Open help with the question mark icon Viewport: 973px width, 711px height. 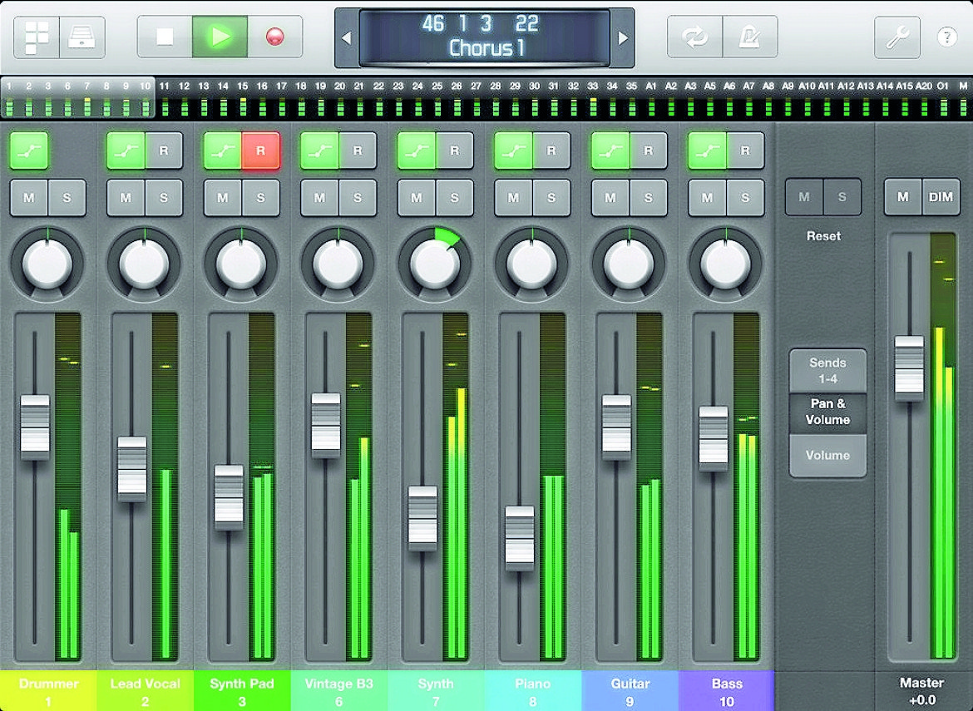click(947, 37)
